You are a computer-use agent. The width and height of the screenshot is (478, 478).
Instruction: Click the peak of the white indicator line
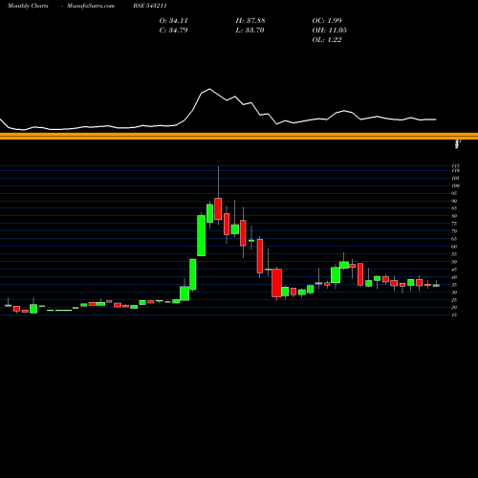point(209,89)
